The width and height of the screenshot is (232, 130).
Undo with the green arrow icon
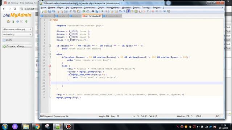pyautogui.click(x=84, y=11)
